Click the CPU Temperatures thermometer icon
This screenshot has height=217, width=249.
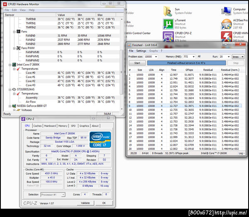(18, 69)
